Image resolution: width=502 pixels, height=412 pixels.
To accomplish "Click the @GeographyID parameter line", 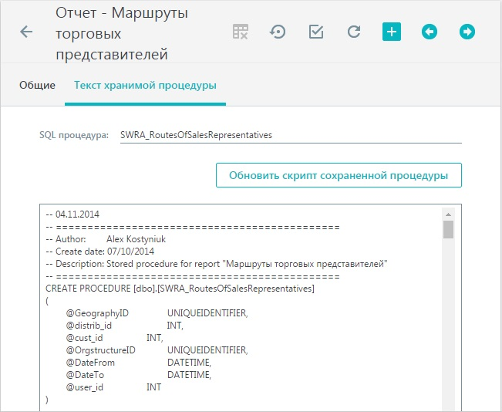I will pyautogui.click(x=157, y=313).
